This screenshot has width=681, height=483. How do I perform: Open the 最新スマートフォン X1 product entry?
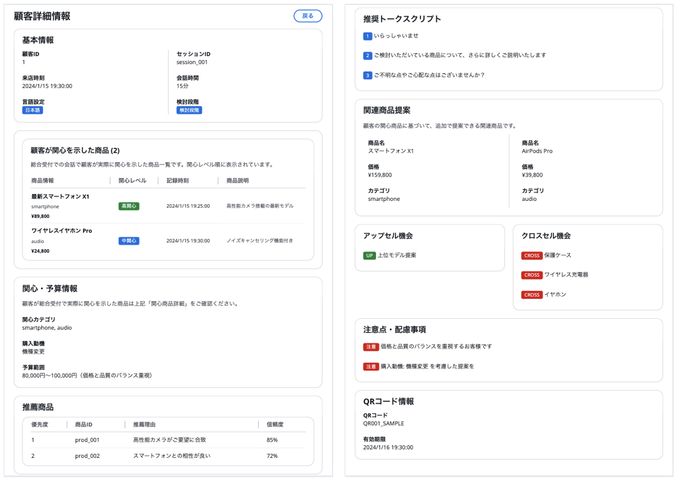click(x=60, y=197)
